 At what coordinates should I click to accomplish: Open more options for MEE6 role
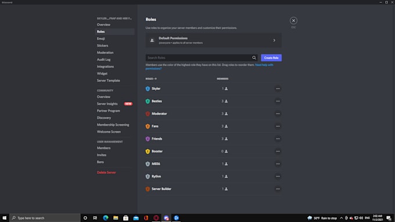point(278,164)
